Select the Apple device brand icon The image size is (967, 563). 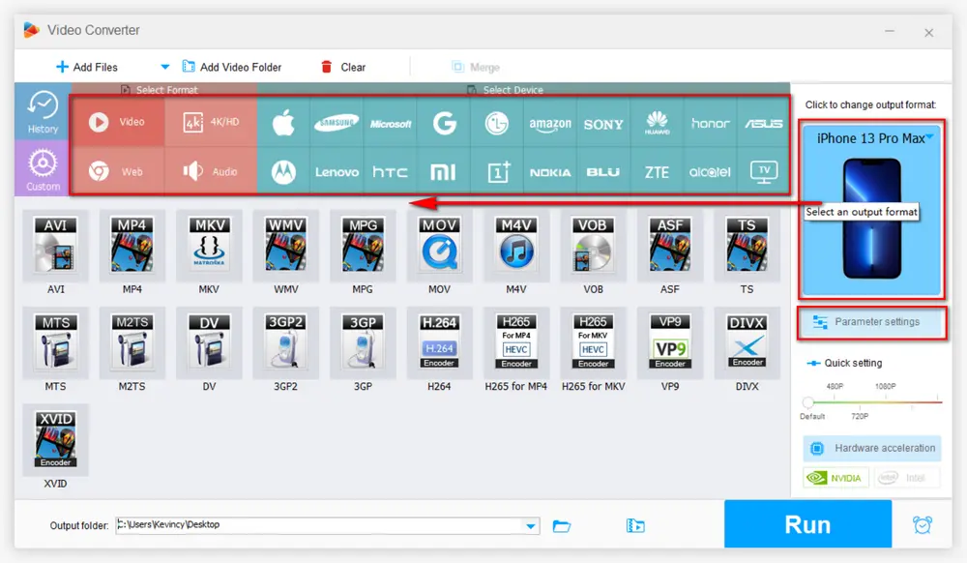[x=282, y=124]
